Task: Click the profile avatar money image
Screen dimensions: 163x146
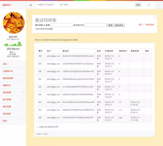Action: [13, 23]
